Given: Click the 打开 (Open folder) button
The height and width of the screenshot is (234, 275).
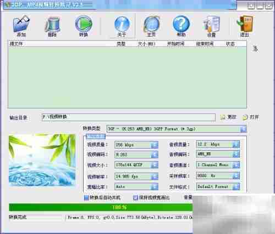Looking at the screenshot, I should click(251, 117).
